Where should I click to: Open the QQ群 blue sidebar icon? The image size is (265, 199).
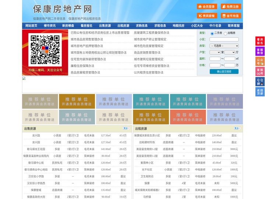(x=260, y=82)
